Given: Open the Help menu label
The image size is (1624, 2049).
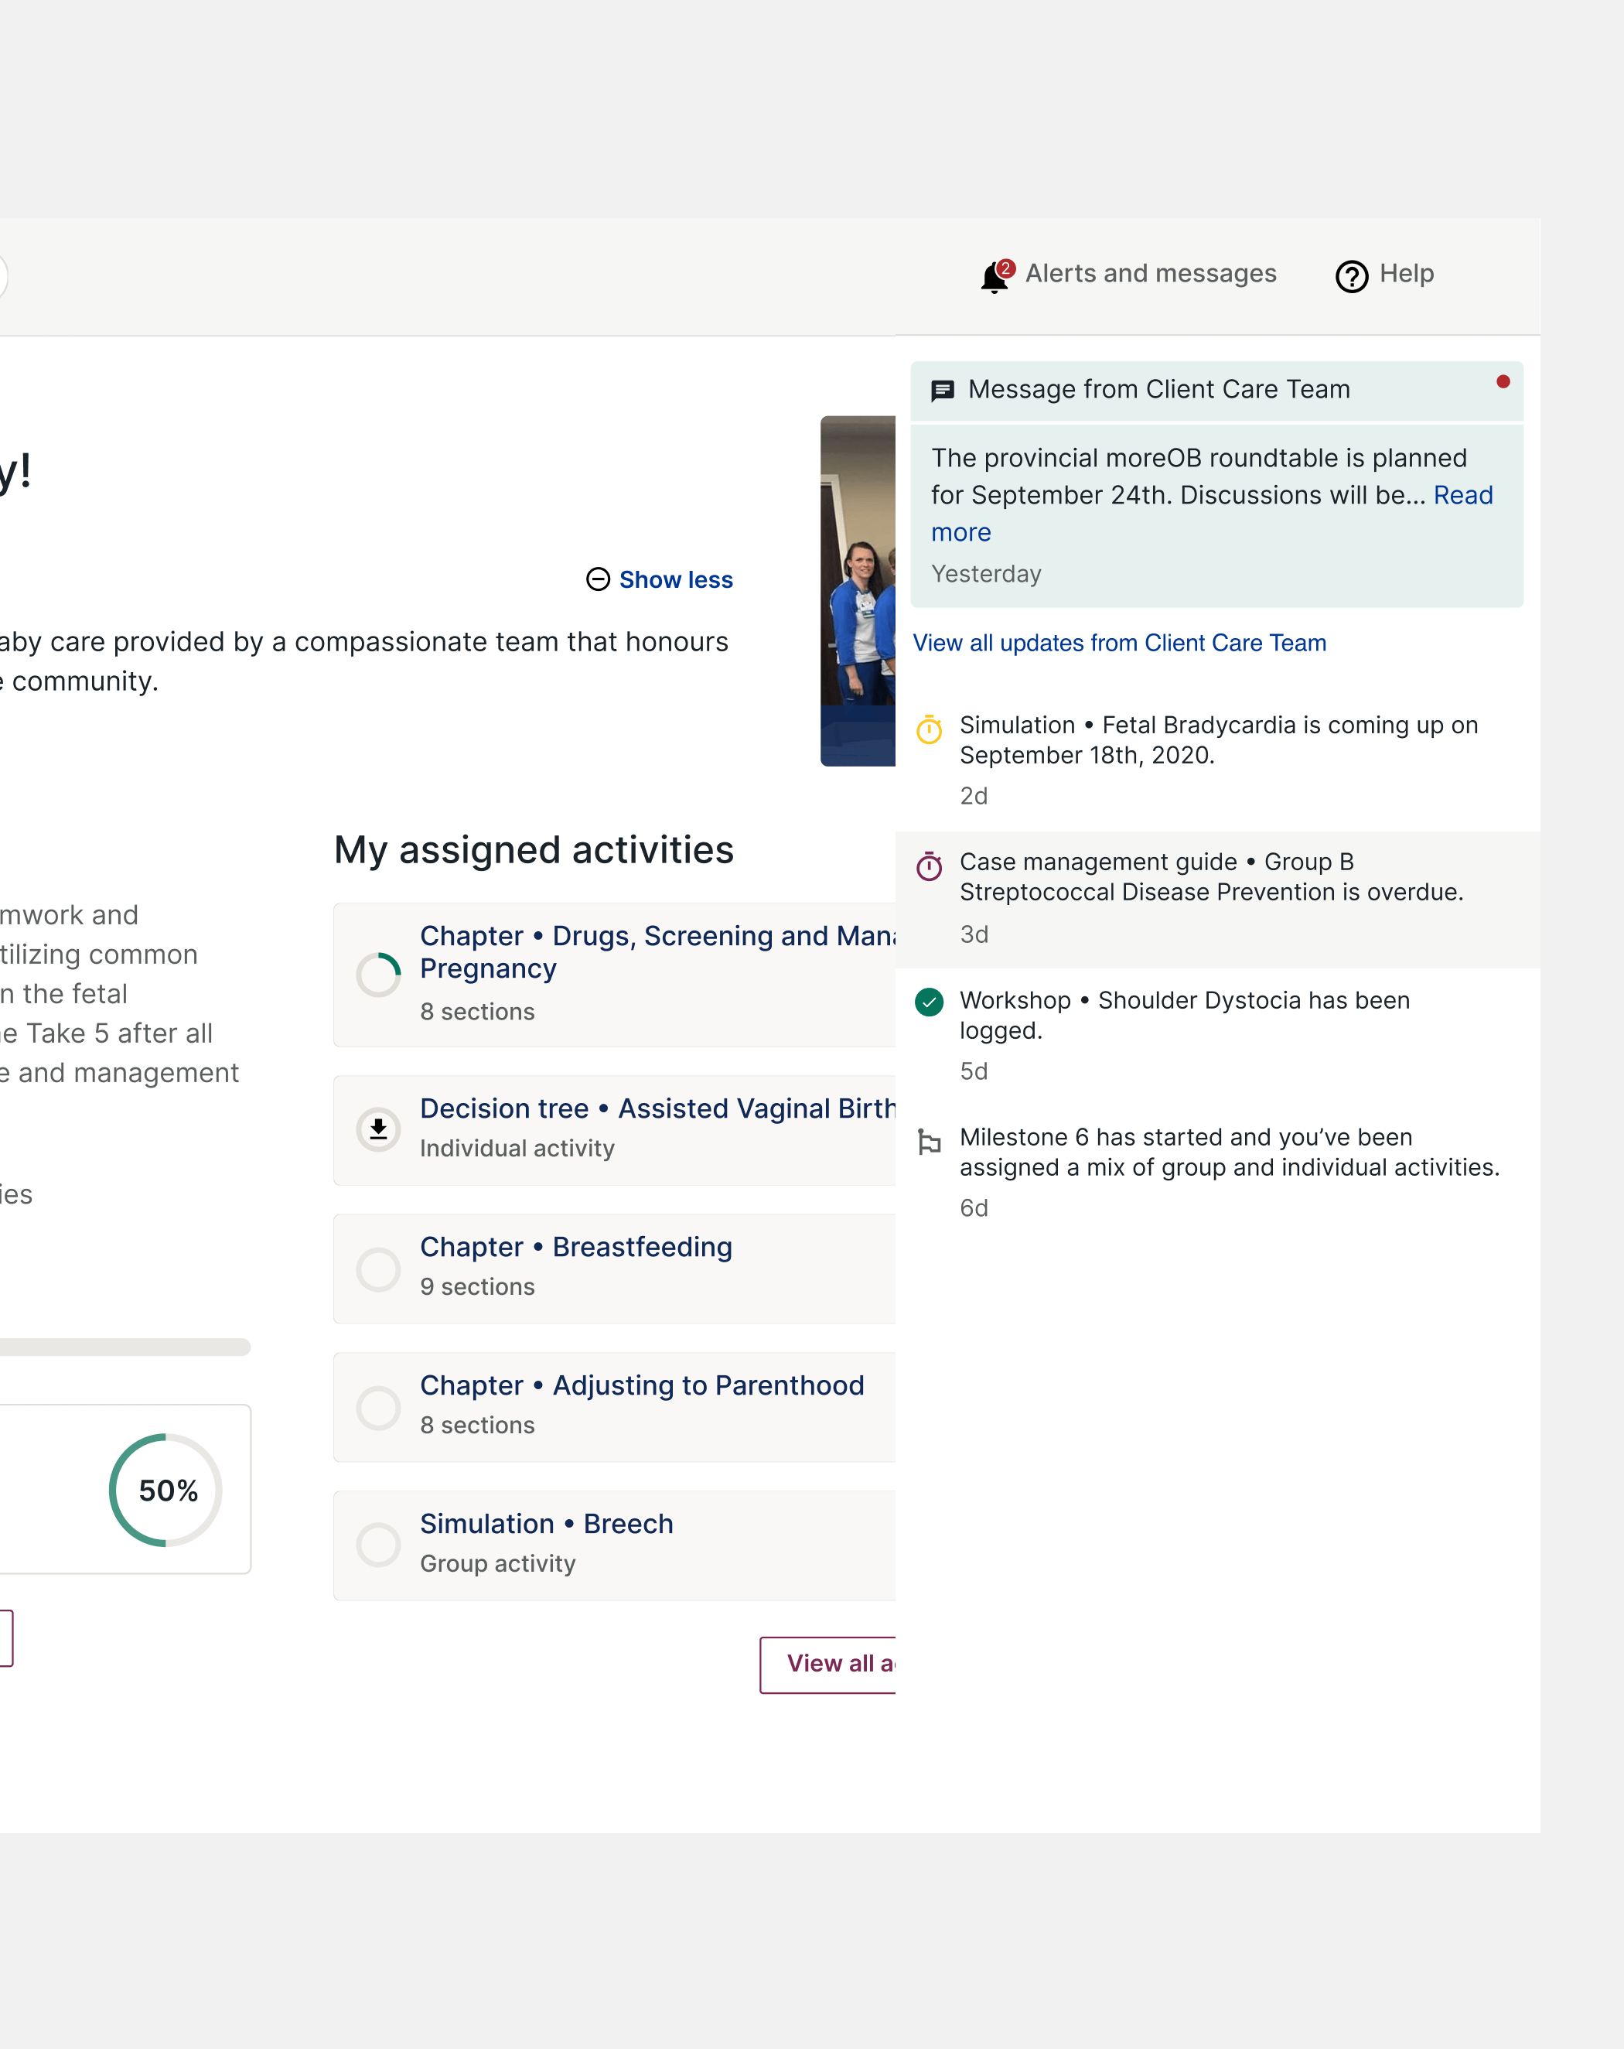Looking at the screenshot, I should point(1407,274).
